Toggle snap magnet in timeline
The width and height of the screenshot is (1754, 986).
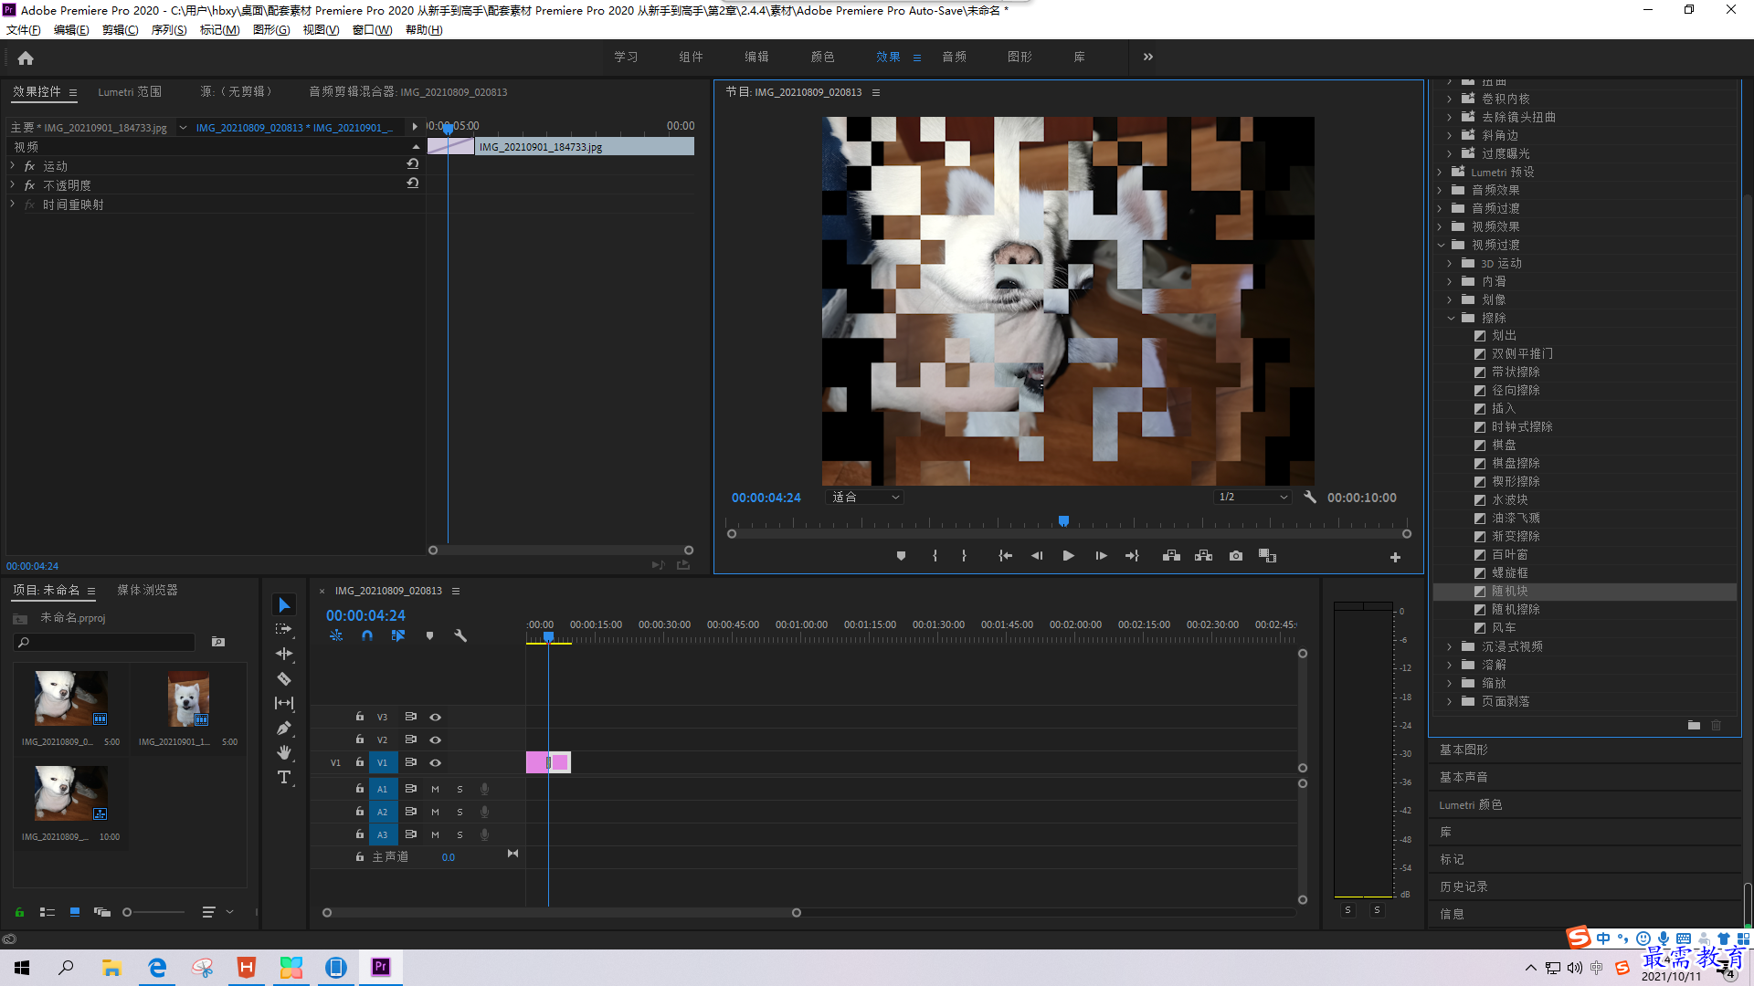tap(367, 635)
